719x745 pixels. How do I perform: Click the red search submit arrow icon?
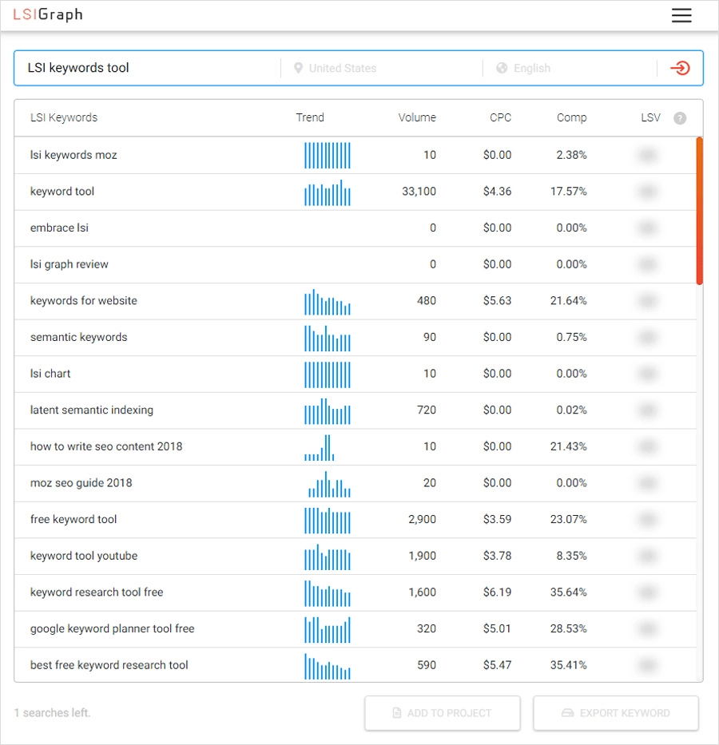pos(679,68)
